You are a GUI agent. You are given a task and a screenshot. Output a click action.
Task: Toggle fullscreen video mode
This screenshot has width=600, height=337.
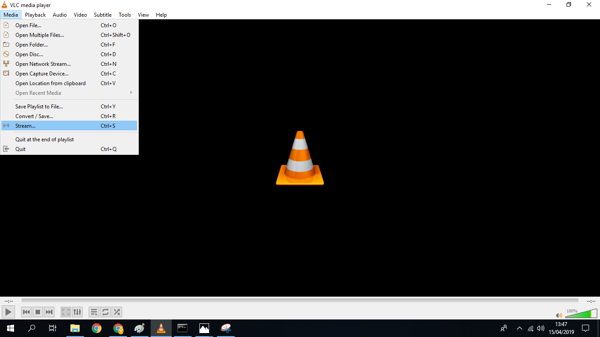coord(65,312)
